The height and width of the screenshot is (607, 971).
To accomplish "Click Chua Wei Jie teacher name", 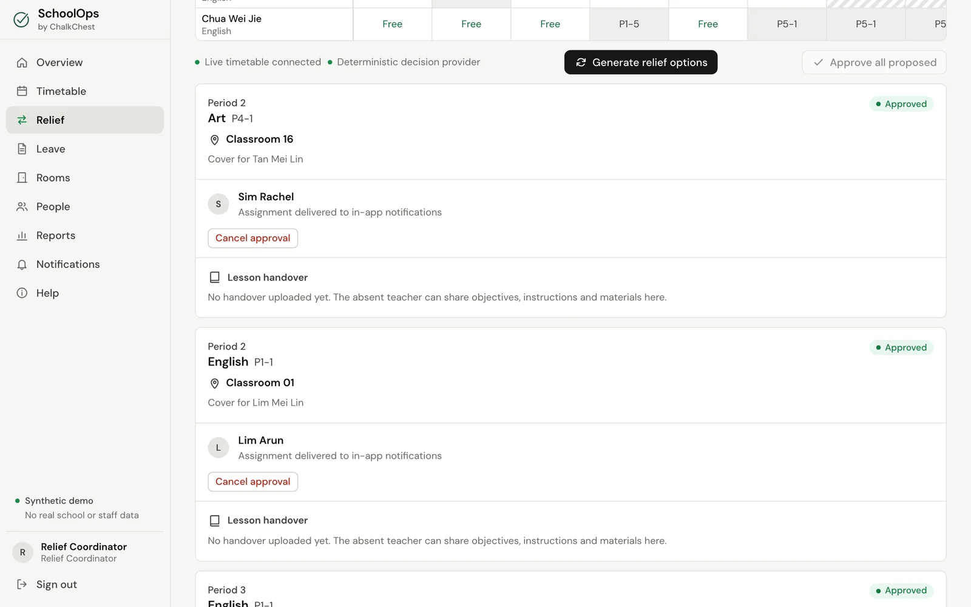I will point(232,19).
